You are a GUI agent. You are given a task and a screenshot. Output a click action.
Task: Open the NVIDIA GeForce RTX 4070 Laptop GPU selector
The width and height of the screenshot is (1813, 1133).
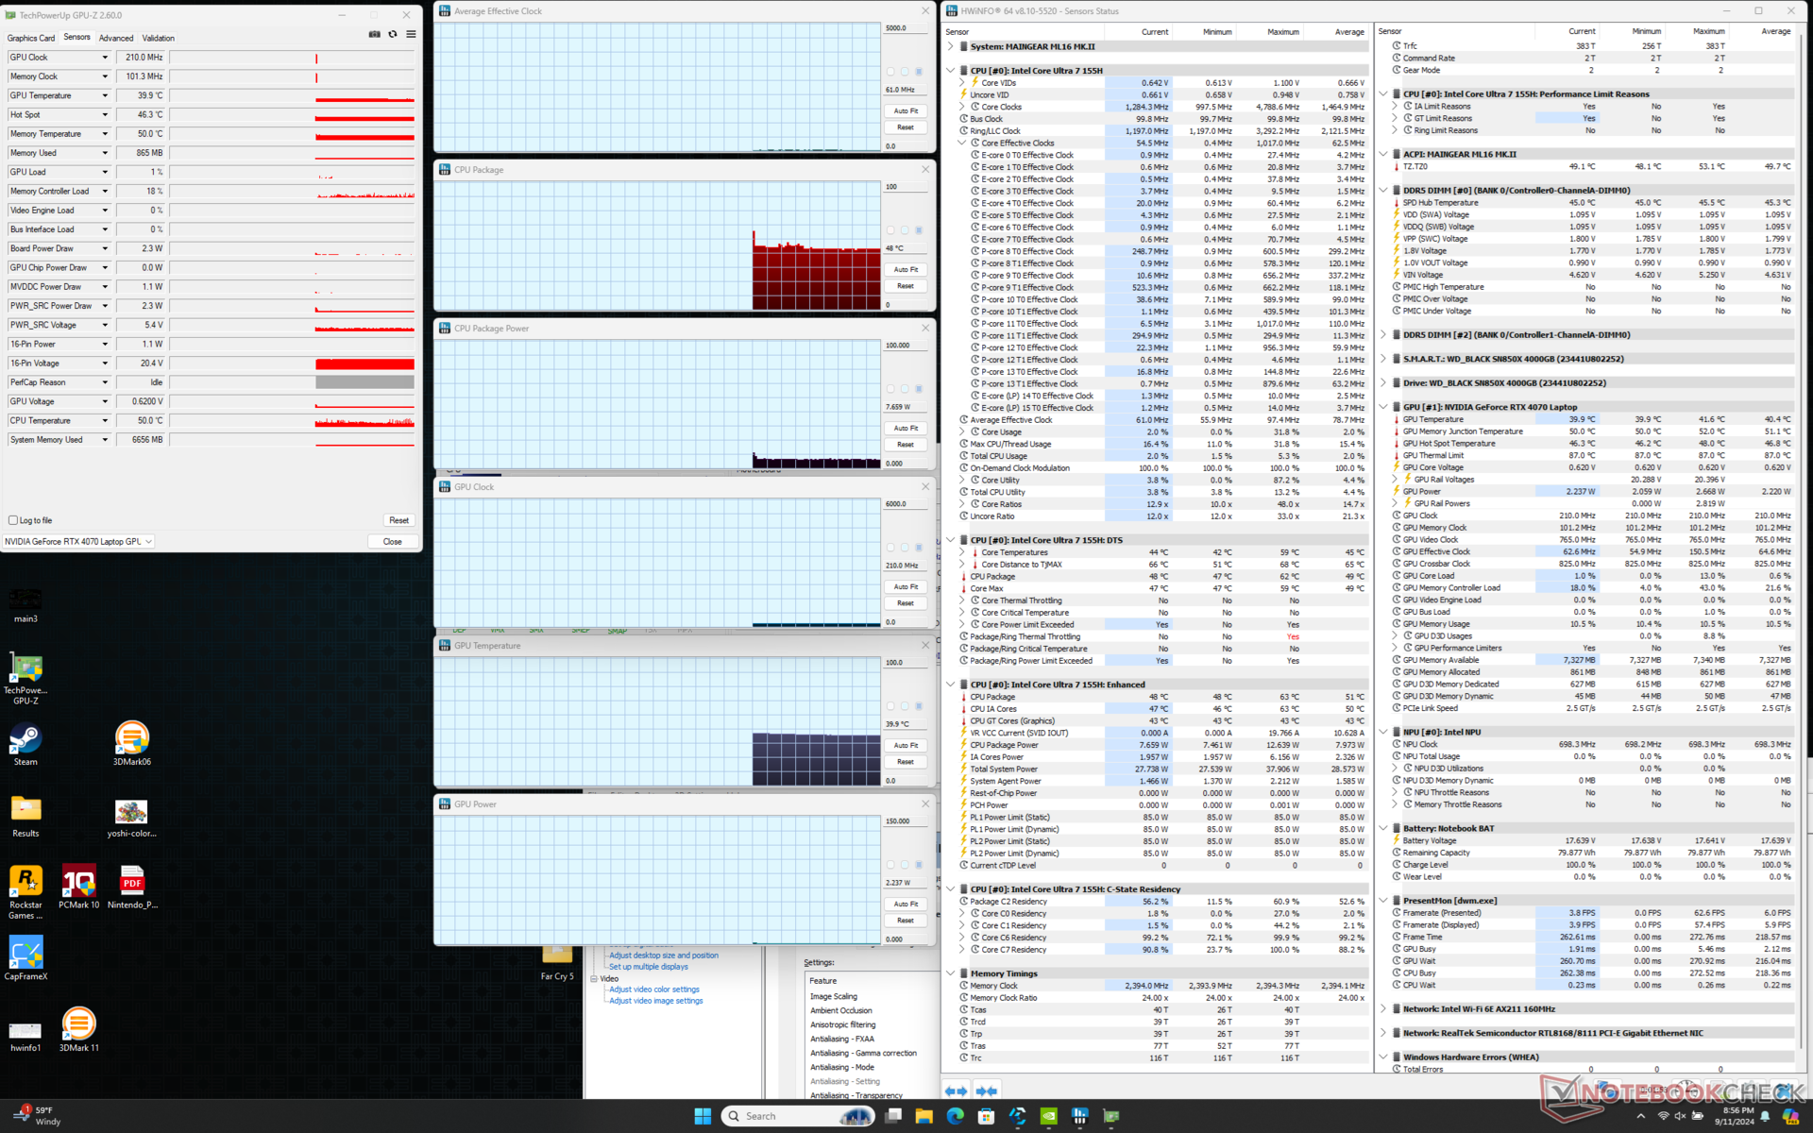tap(78, 542)
